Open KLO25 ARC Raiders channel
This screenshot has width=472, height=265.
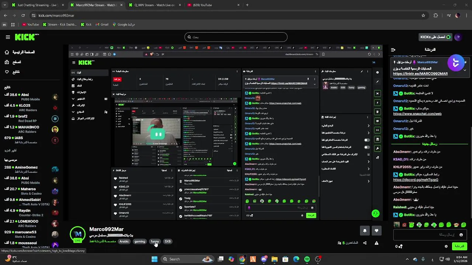(31, 108)
